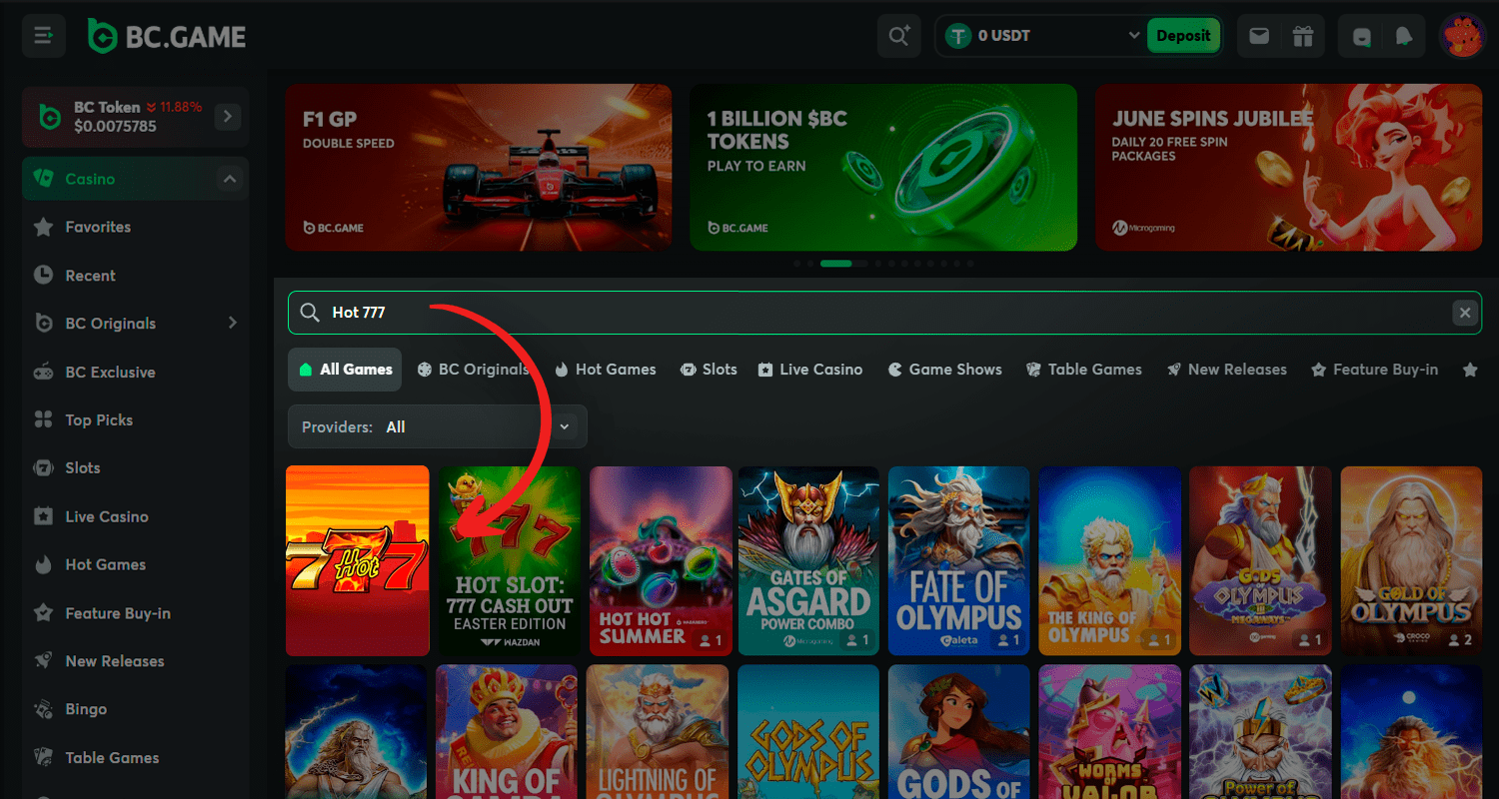
Task: Open Hot Slot 777 Cash Out game
Action: [x=509, y=561]
